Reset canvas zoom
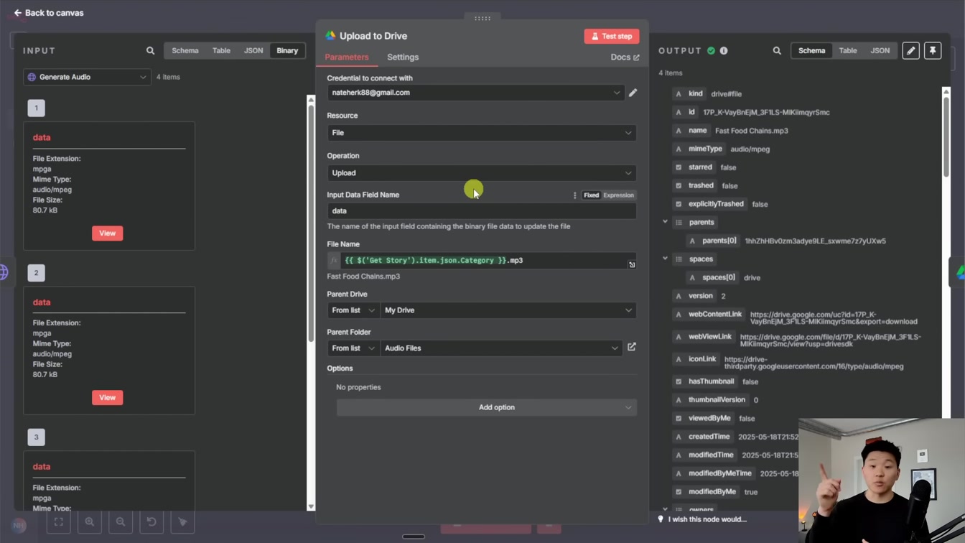Image resolution: width=965 pixels, height=543 pixels. (151, 522)
